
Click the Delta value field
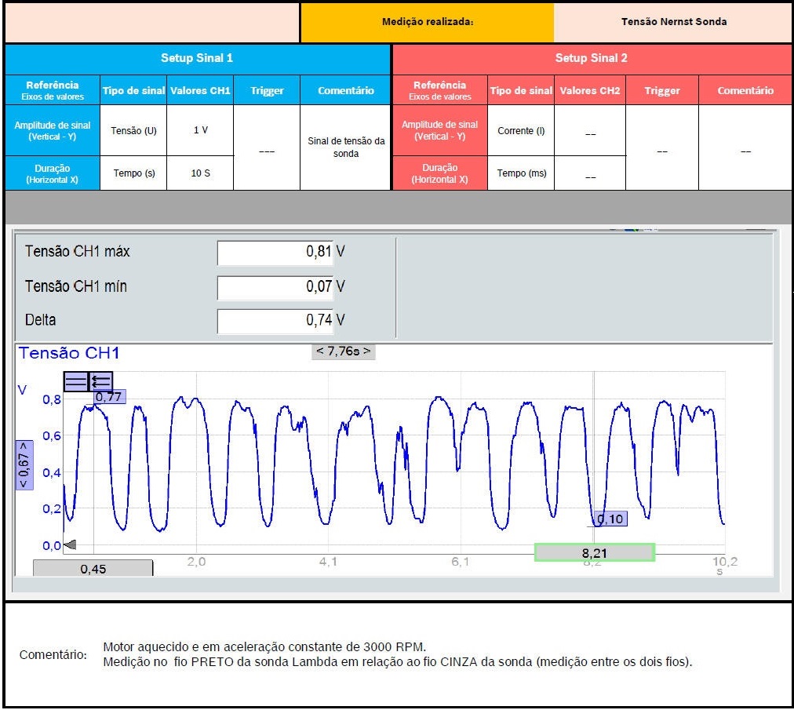pyautogui.click(x=275, y=321)
